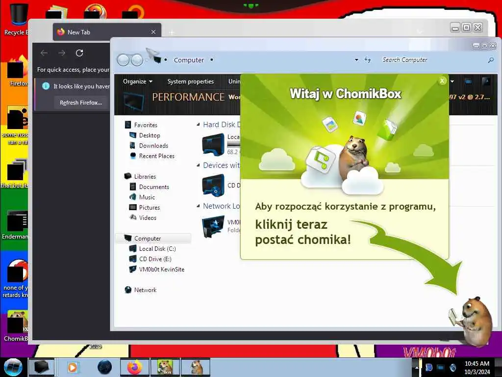502x377 pixels.
Task: Open the view options dropdown arrow
Action: tap(452, 81)
